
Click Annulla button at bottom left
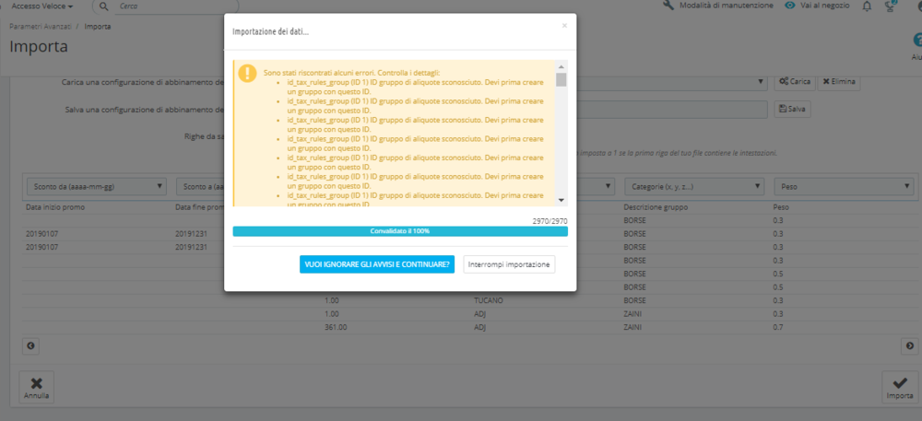(37, 388)
